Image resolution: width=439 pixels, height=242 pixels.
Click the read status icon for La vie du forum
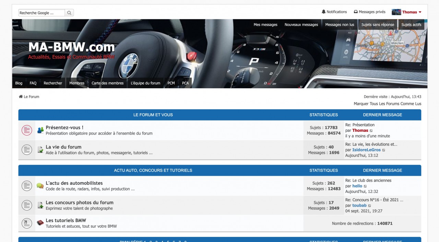point(27,150)
